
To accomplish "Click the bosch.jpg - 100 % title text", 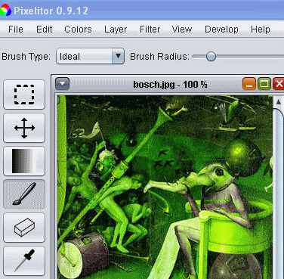I will click(170, 84).
